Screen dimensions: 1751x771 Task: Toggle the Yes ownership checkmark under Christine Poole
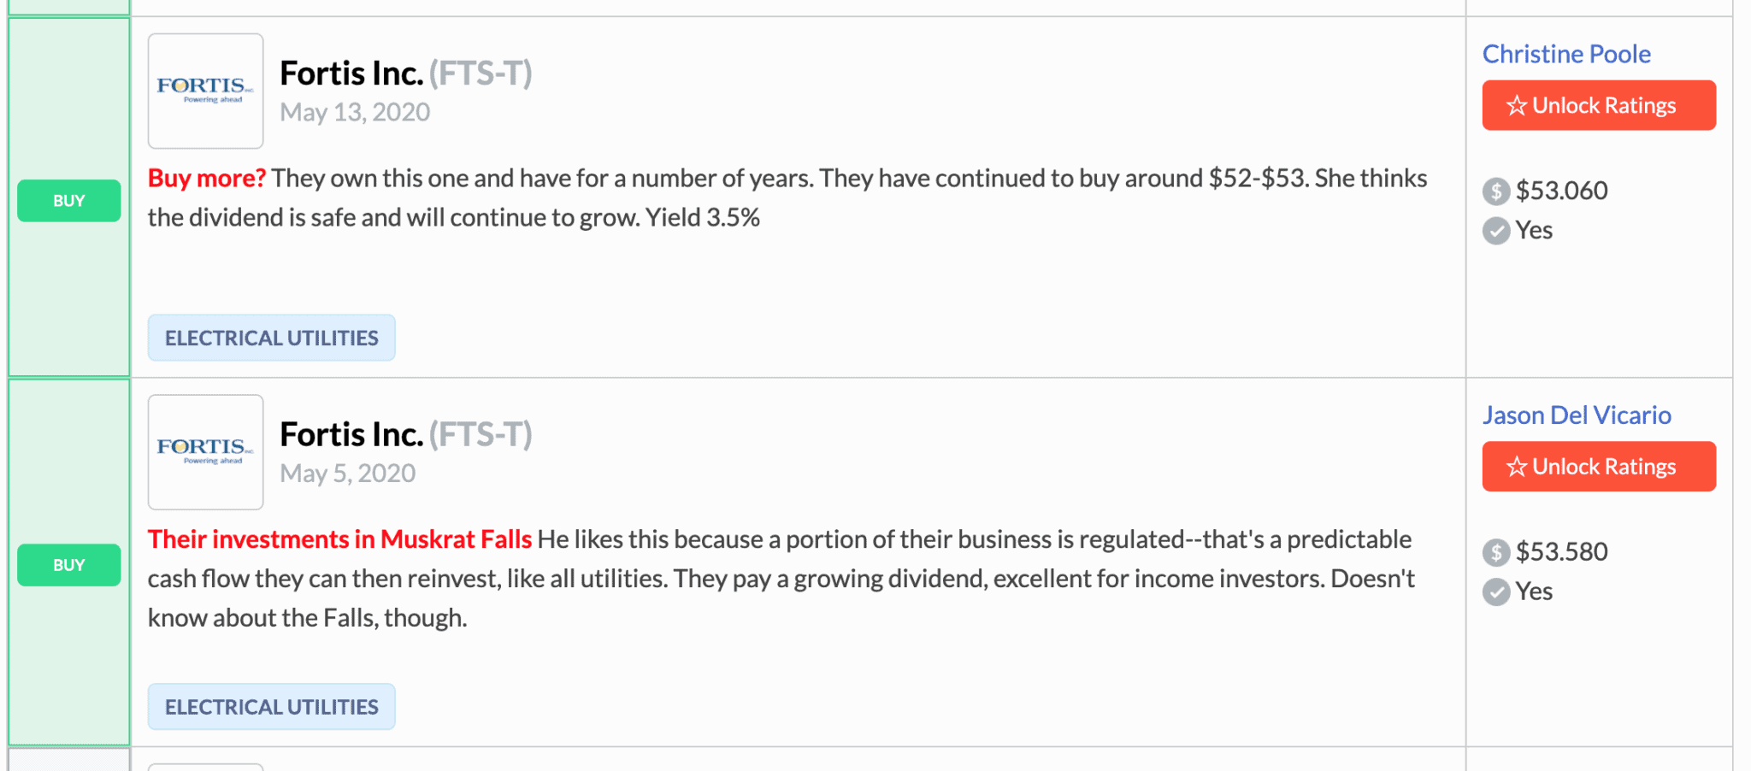click(x=1495, y=230)
